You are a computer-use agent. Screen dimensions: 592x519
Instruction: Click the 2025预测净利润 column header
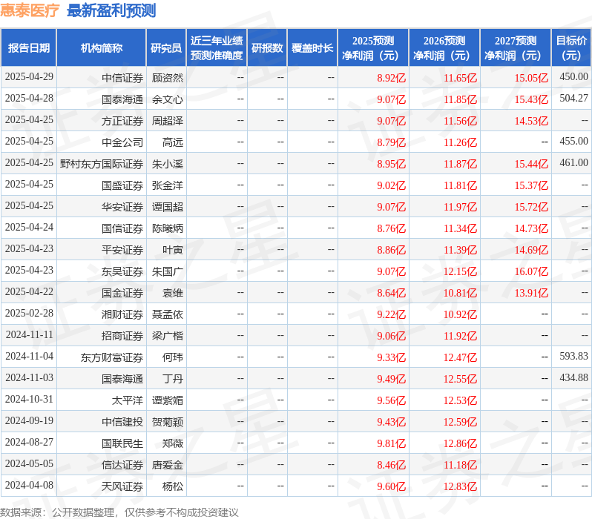click(x=373, y=48)
